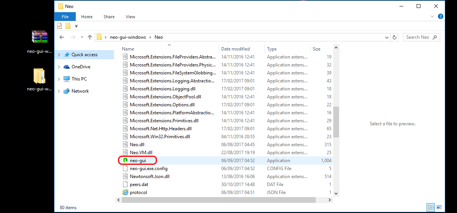
Task: Select Microsoft.Extensions.FileSystemGlobbing row
Action: pos(227,73)
